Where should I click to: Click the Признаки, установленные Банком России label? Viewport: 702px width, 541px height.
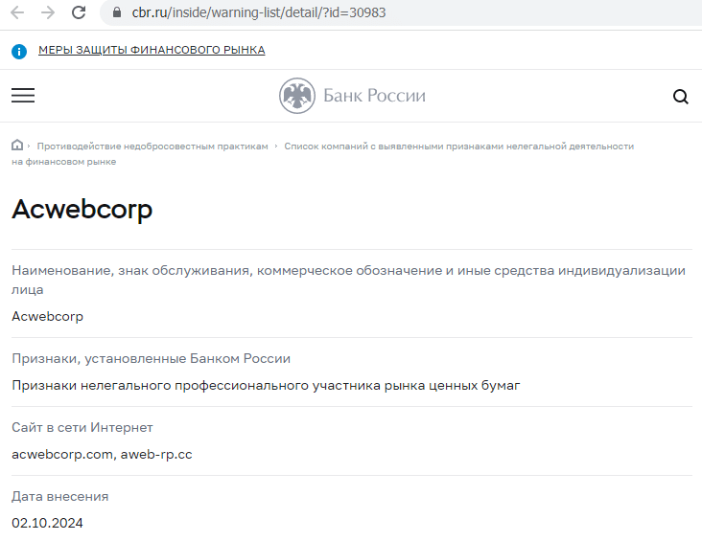pyautogui.click(x=151, y=358)
